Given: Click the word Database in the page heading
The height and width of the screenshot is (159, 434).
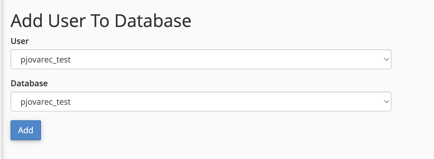Looking at the screenshot, I should pos(153,21).
